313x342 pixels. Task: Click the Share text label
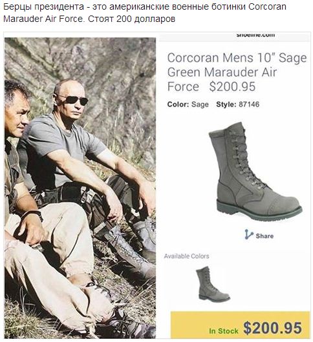[264, 236]
